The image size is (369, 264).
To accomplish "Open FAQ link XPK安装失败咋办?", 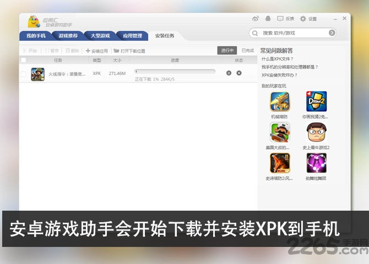I will (x=279, y=75).
